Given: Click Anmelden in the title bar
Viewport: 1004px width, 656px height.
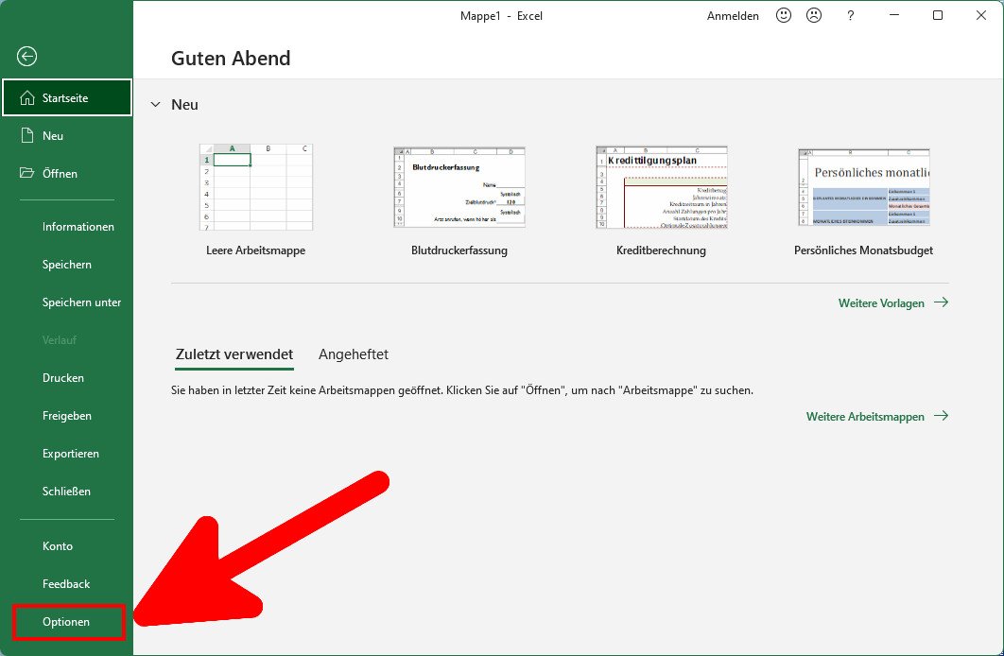Looking at the screenshot, I should coord(733,15).
